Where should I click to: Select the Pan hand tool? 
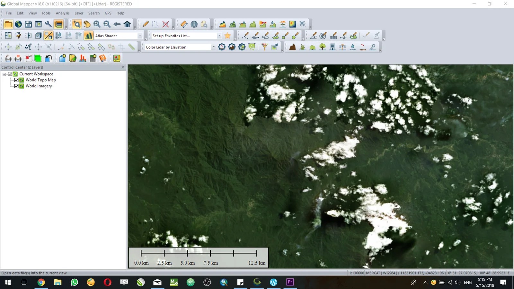pos(86,24)
